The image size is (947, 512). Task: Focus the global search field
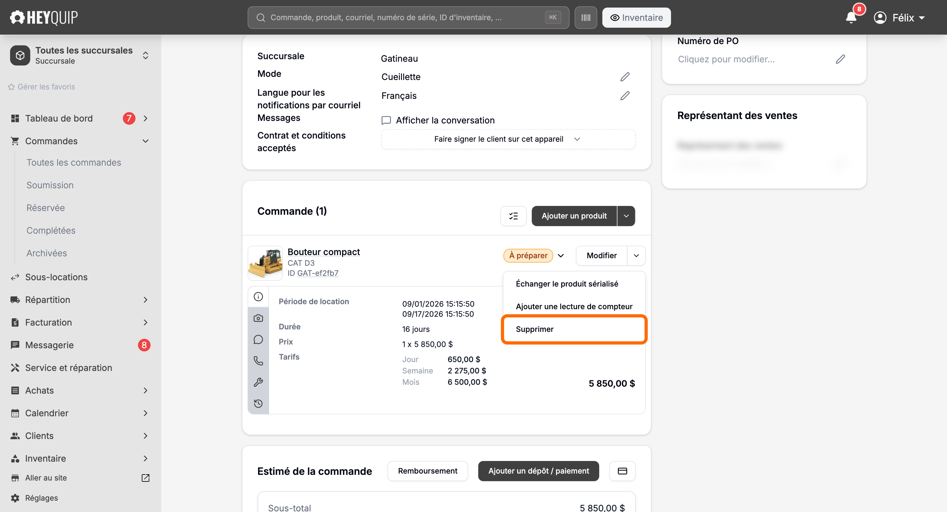click(x=408, y=18)
